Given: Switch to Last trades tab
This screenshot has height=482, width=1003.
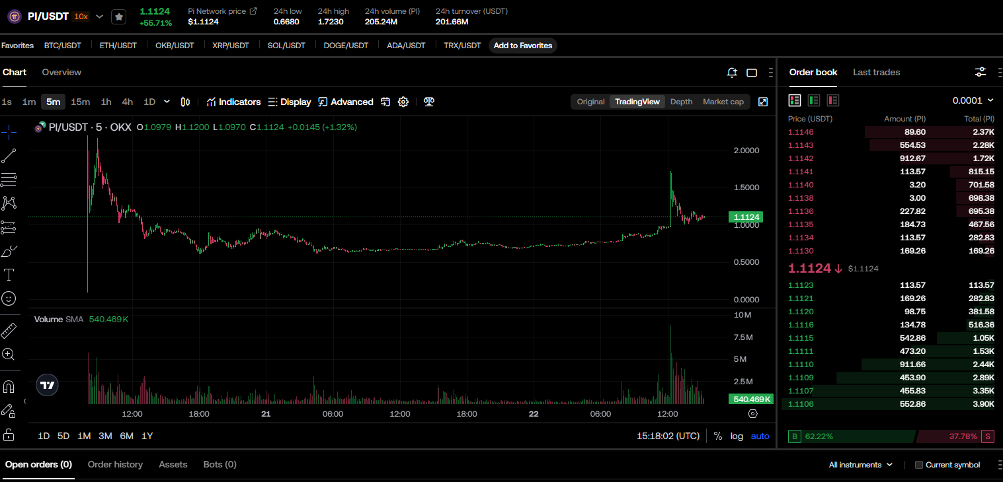Looking at the screenshot, I should coord(876,72).
